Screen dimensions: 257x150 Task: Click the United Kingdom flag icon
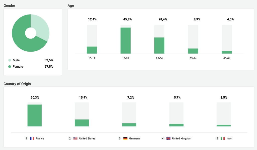tap(168, 138)
